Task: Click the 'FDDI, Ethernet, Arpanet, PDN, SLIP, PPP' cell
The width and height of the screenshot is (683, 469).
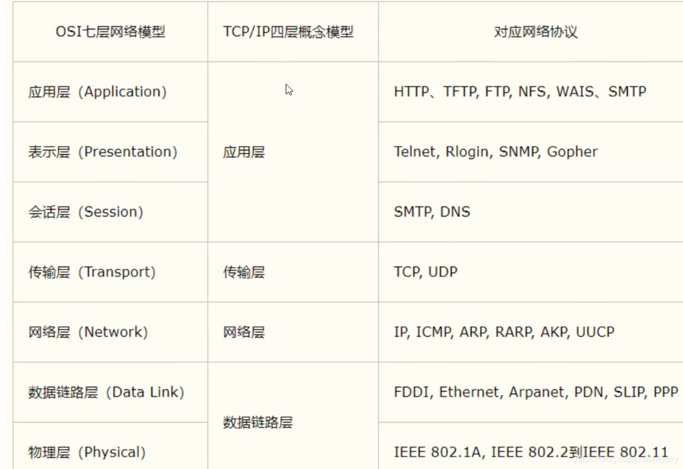Action: tap(531, 393)
